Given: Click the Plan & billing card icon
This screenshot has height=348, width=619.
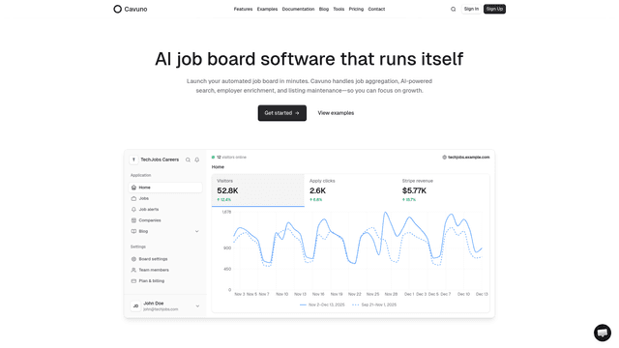Looking at the screenshot, I should [133, 281].
